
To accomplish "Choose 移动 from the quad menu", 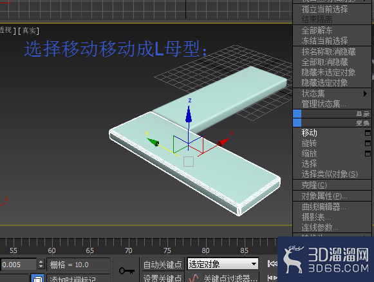I will (x=309, y=133).
